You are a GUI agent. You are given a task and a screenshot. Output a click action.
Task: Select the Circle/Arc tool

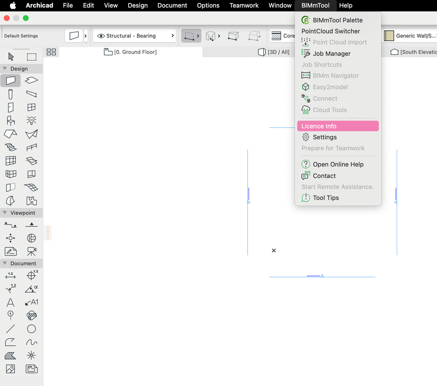pyautogui.click(x=31, y=329)
